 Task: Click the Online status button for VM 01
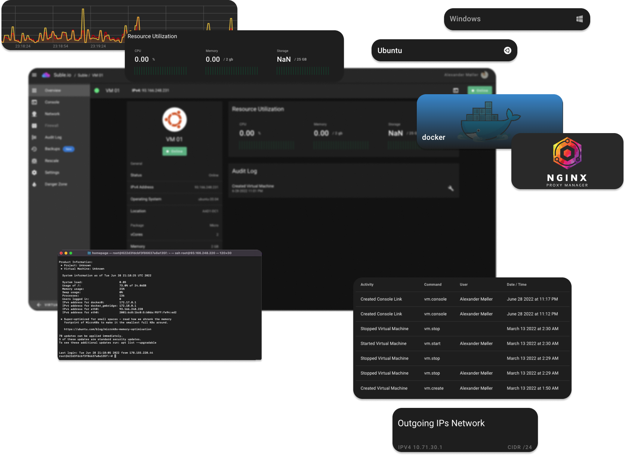point(174,151)
